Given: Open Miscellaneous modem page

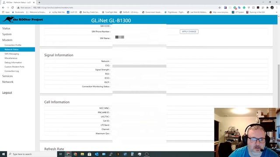Looking at the screenshot, I should pos(11,58).
